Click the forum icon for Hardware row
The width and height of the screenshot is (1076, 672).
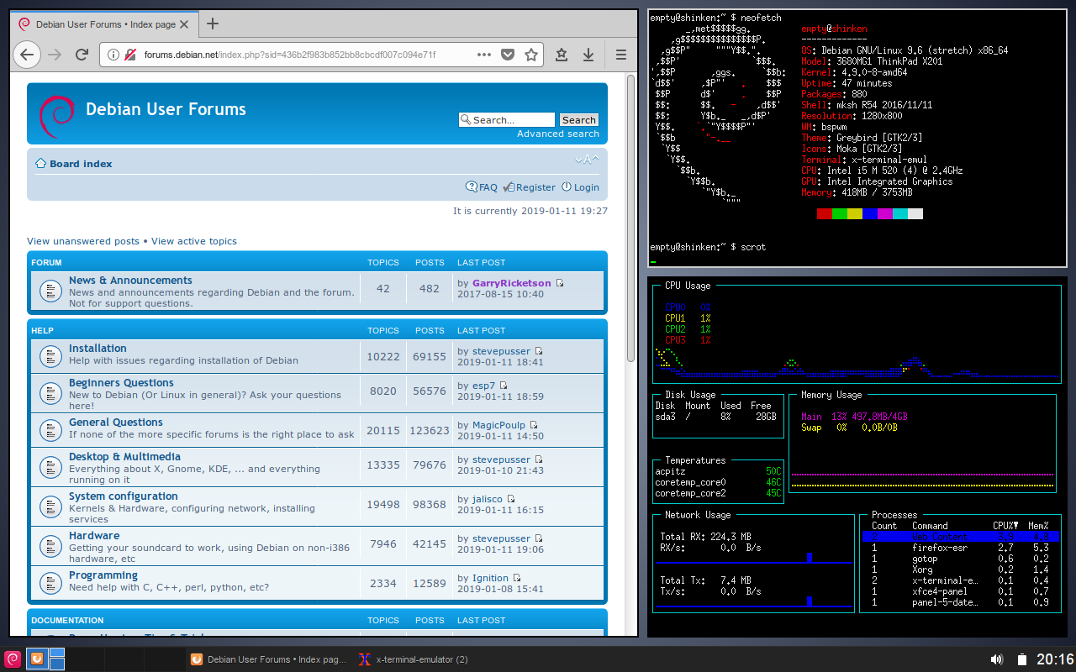coord(50,547)
